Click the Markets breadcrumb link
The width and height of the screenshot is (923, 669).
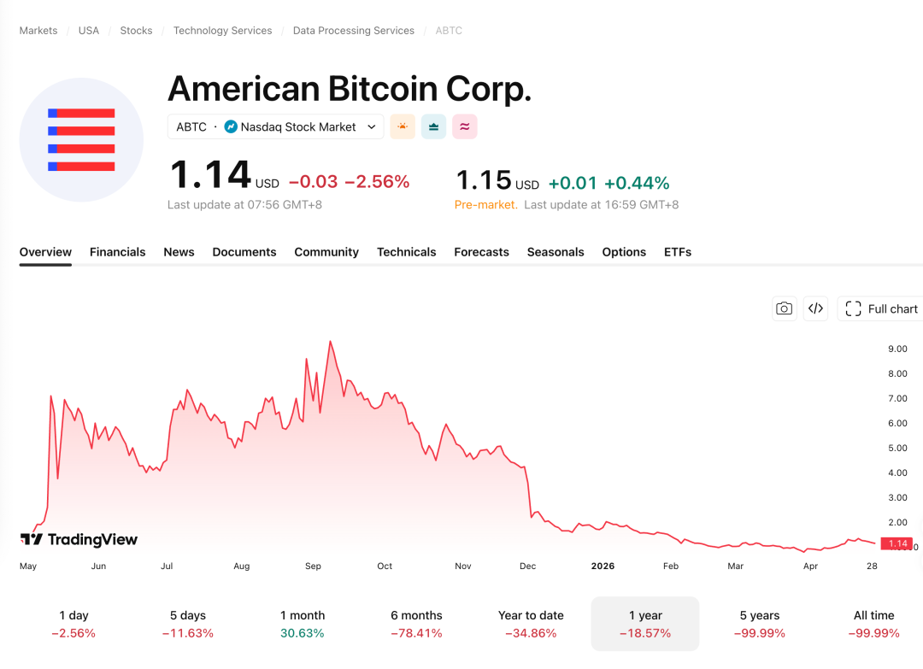click(38, 30)
